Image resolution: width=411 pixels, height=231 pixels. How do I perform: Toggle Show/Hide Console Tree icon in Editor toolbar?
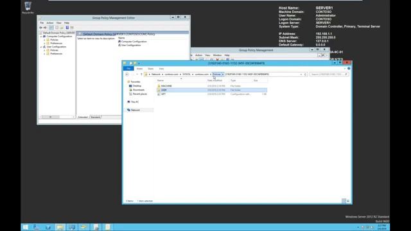click(51, 28)
